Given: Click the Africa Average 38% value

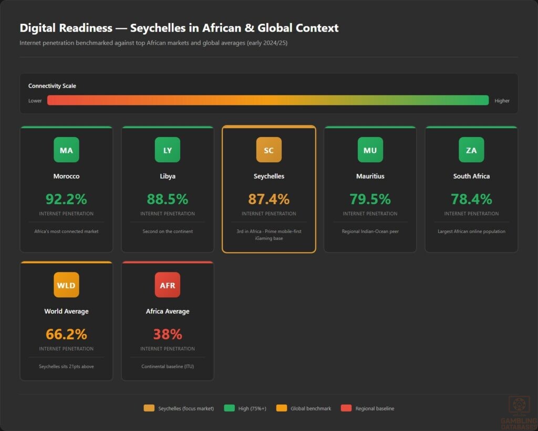Looking at the screenshot, I should 168,334.
